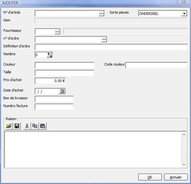Viewport: 191px width, 184px height.
Task: Click the paste clipboard icon
Action: (x=43, y=126)
